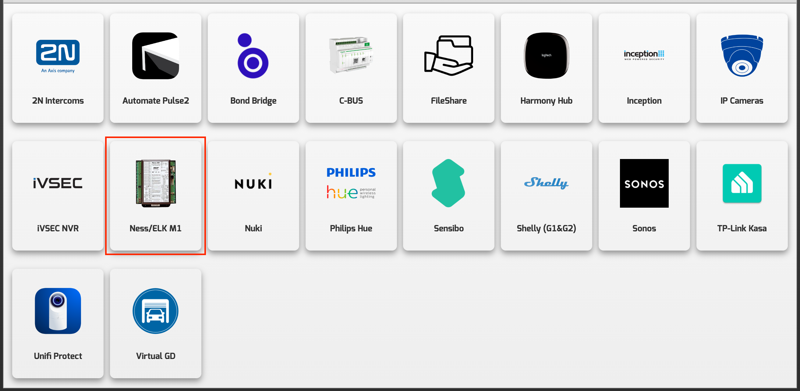Pick the IP Cameras dome icon
The image size is (800, 391).
(x=742, y=55)
